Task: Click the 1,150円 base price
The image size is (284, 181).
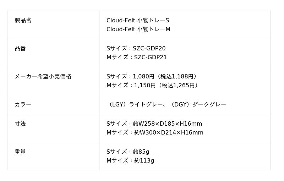Action: (145, 85)
